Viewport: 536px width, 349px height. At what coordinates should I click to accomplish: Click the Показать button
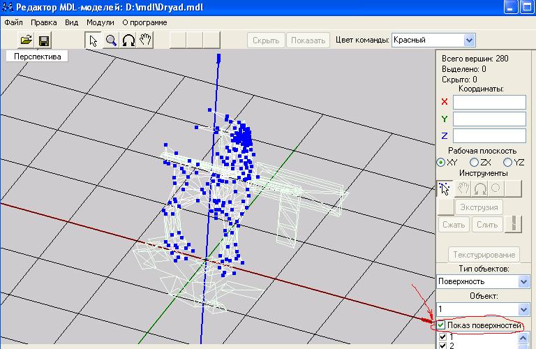308,40
